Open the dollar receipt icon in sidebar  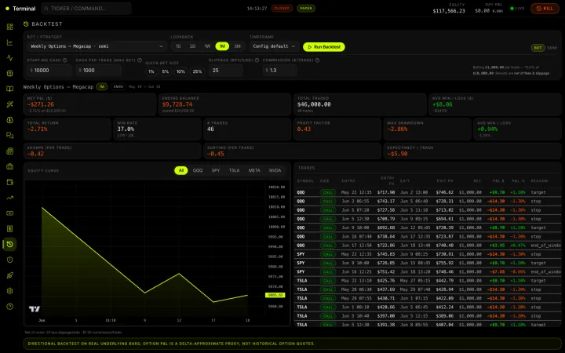tap(9, 228)
